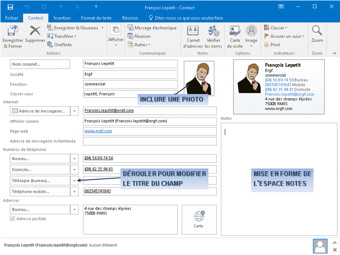Send contact to OneNote
340x255 pixels.
tap(60, 45)
